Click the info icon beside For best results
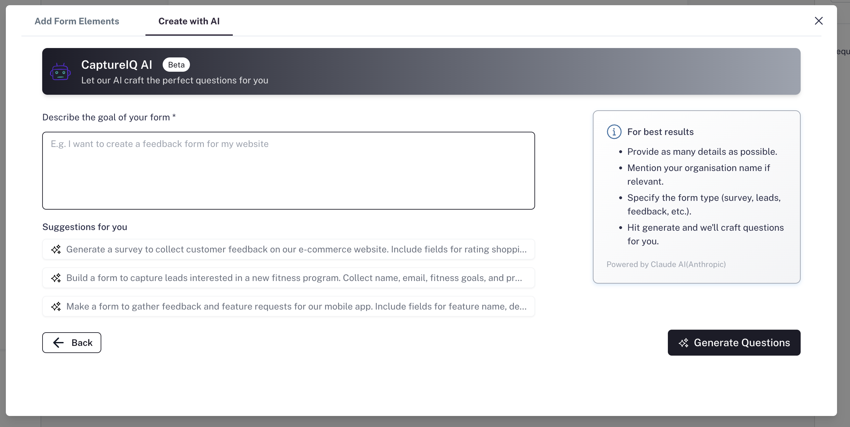Screen dimensions: 850x427 pos(614,132)
